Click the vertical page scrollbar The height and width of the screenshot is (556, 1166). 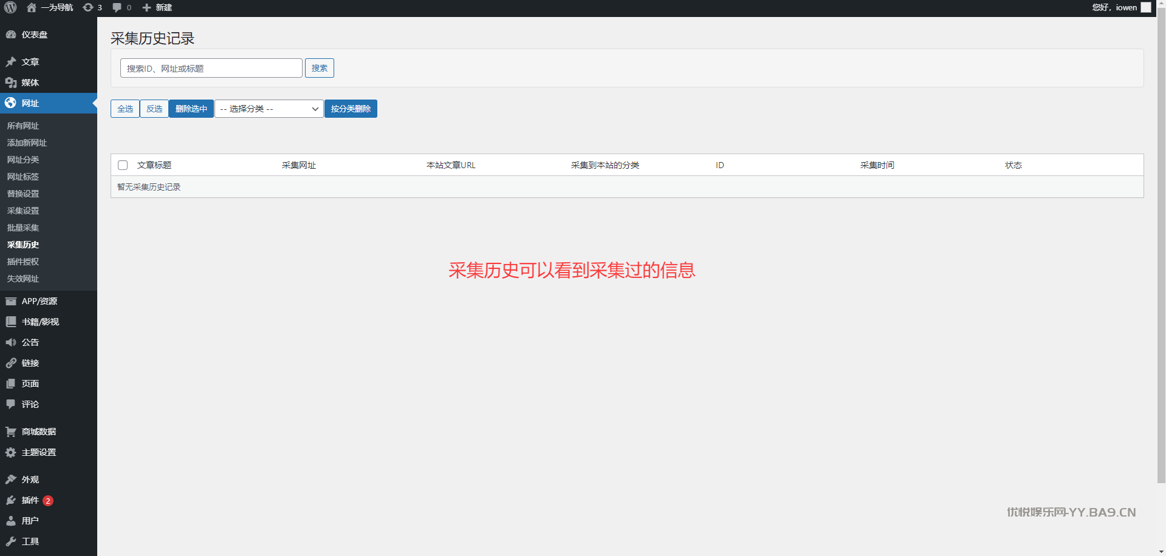1161,243
